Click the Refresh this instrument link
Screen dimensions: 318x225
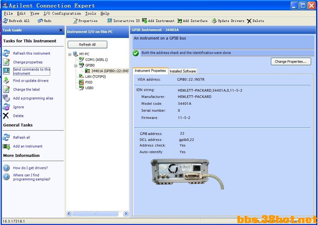(x=32, y=53)
